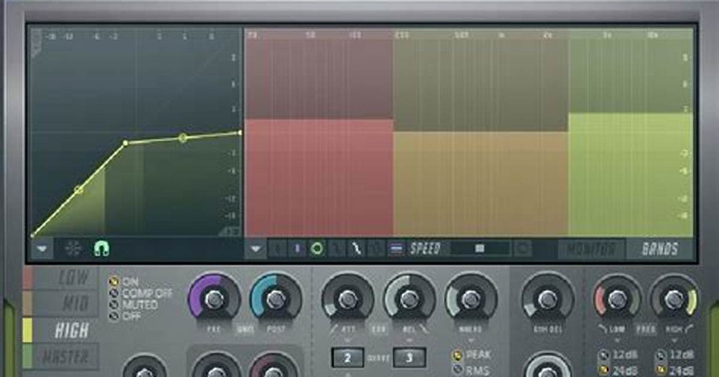Viewport: 719px width, 377px height.
Task: Select PEAK detection mode
Action: (x=472, y=355)
